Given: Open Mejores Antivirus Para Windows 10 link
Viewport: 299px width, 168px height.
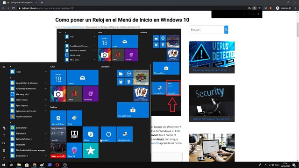Looking at the screenshot, I should tap(212, 70).
